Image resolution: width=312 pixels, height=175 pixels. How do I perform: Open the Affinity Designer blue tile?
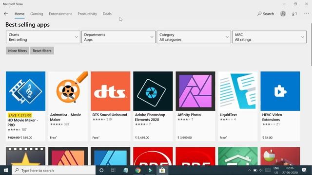point(111,156)
